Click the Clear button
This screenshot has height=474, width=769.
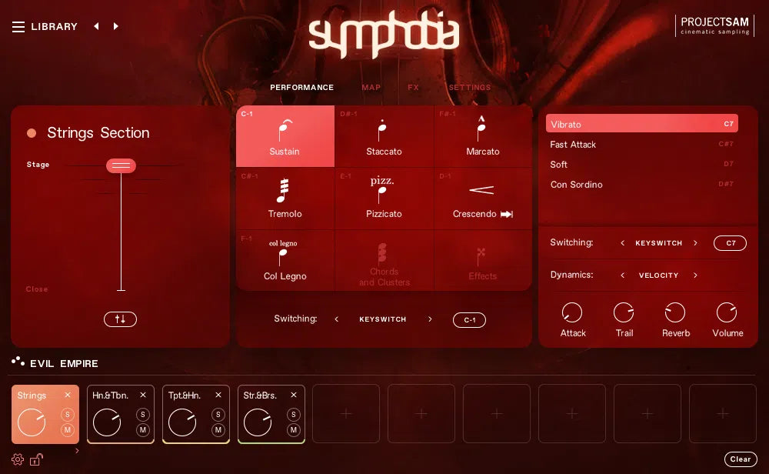click(740, 459)
